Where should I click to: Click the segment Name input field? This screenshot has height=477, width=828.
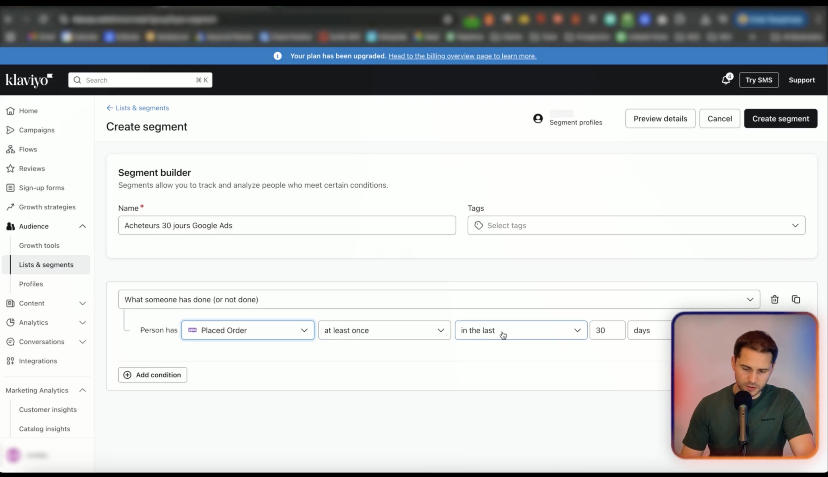[287, 226]
